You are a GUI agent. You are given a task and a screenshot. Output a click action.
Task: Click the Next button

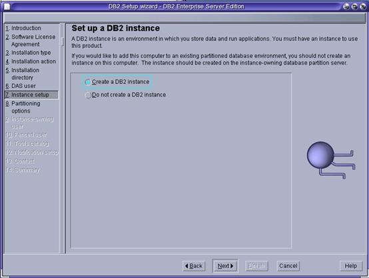(x=225, y=266)
